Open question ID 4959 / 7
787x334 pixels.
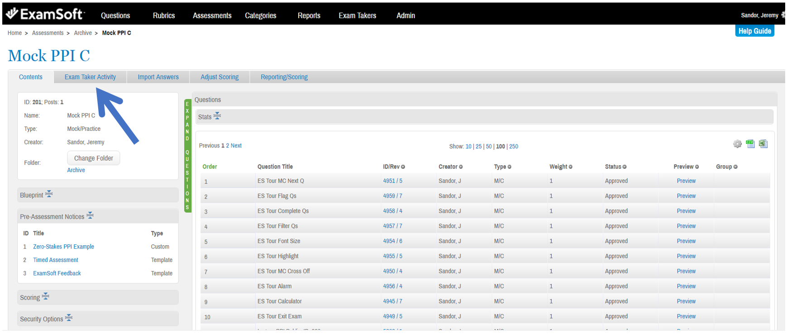pyautogui.click(x=392, y=196)
